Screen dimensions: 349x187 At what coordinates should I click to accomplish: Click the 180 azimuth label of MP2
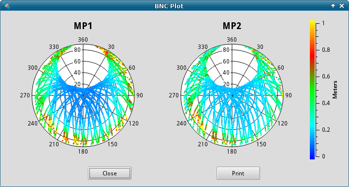click(232, 152)
